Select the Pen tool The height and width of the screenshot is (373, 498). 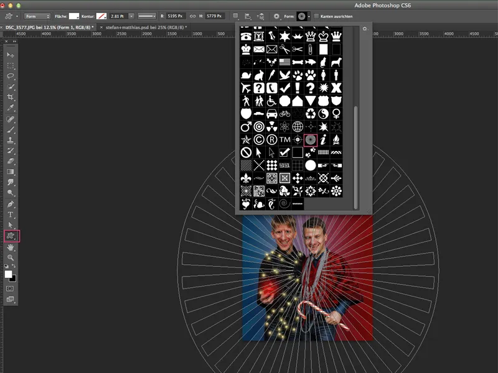click(x=11, y=205)
